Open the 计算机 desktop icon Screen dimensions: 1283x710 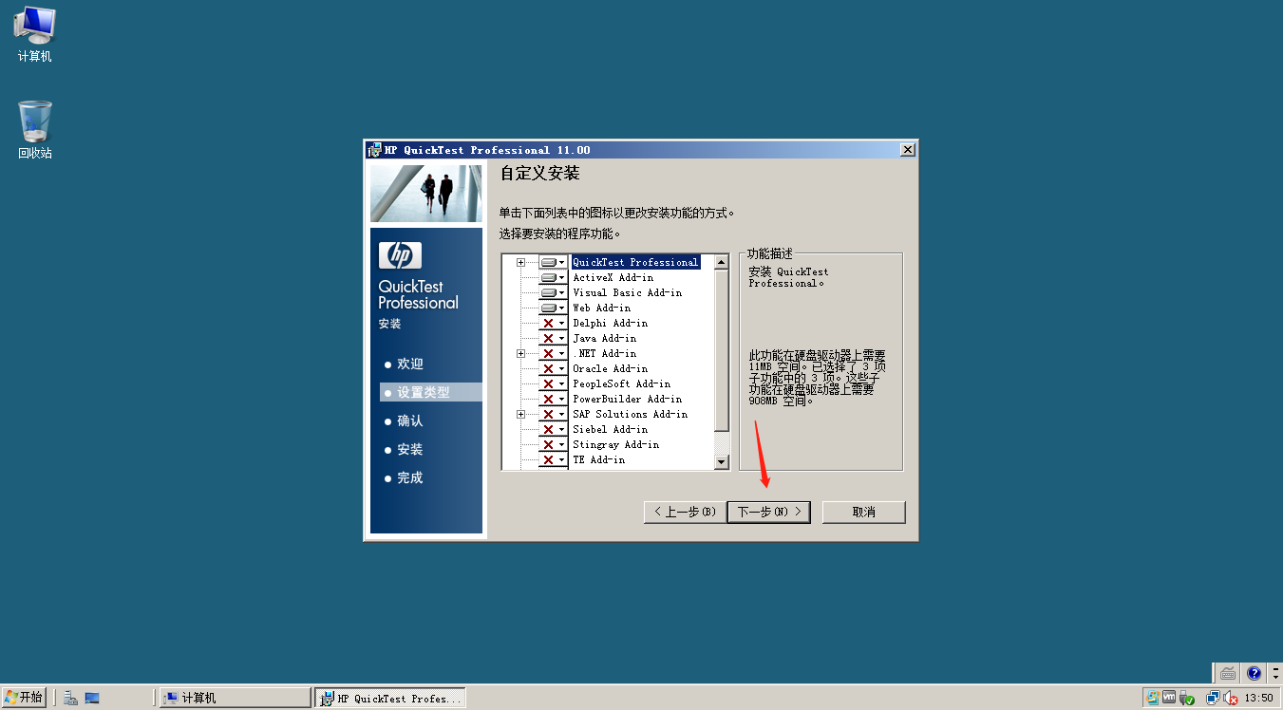click(35, 34)
